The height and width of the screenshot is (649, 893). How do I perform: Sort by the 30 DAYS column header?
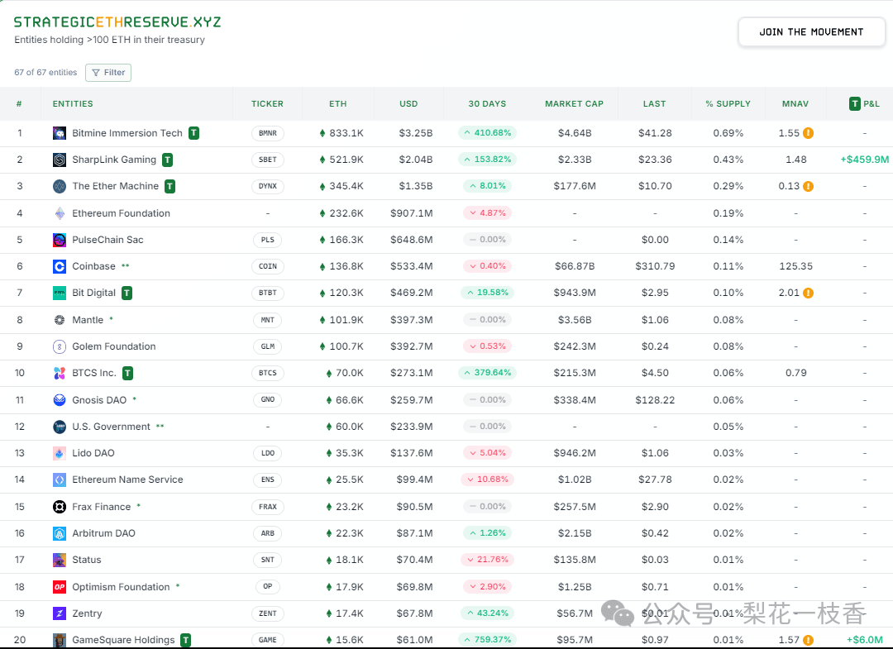click(x=487, y=103)
